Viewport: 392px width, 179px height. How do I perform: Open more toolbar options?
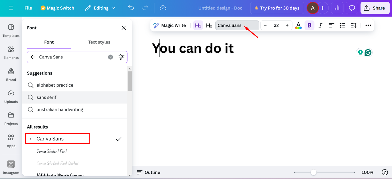coord(368,25)
